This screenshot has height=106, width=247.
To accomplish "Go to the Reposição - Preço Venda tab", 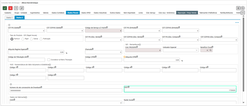I will 187,13.
